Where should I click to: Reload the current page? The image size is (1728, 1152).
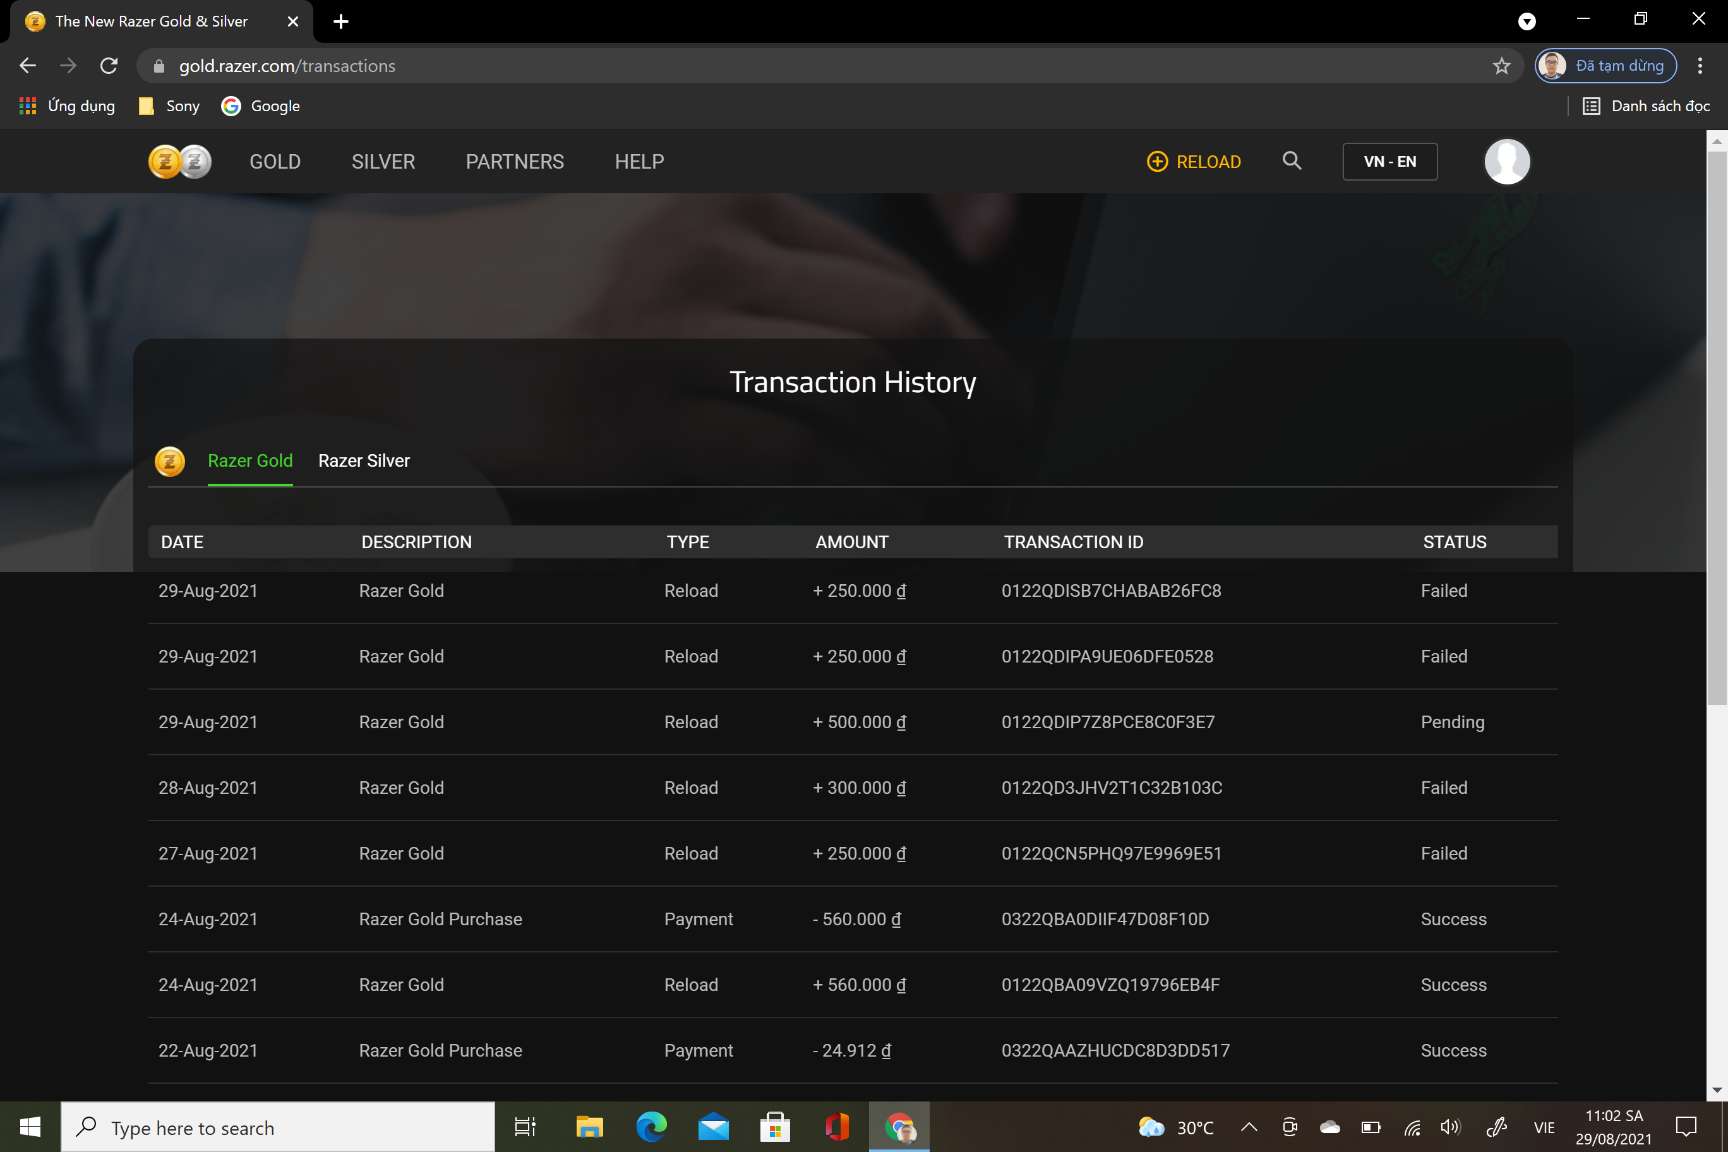coord(109,66)
